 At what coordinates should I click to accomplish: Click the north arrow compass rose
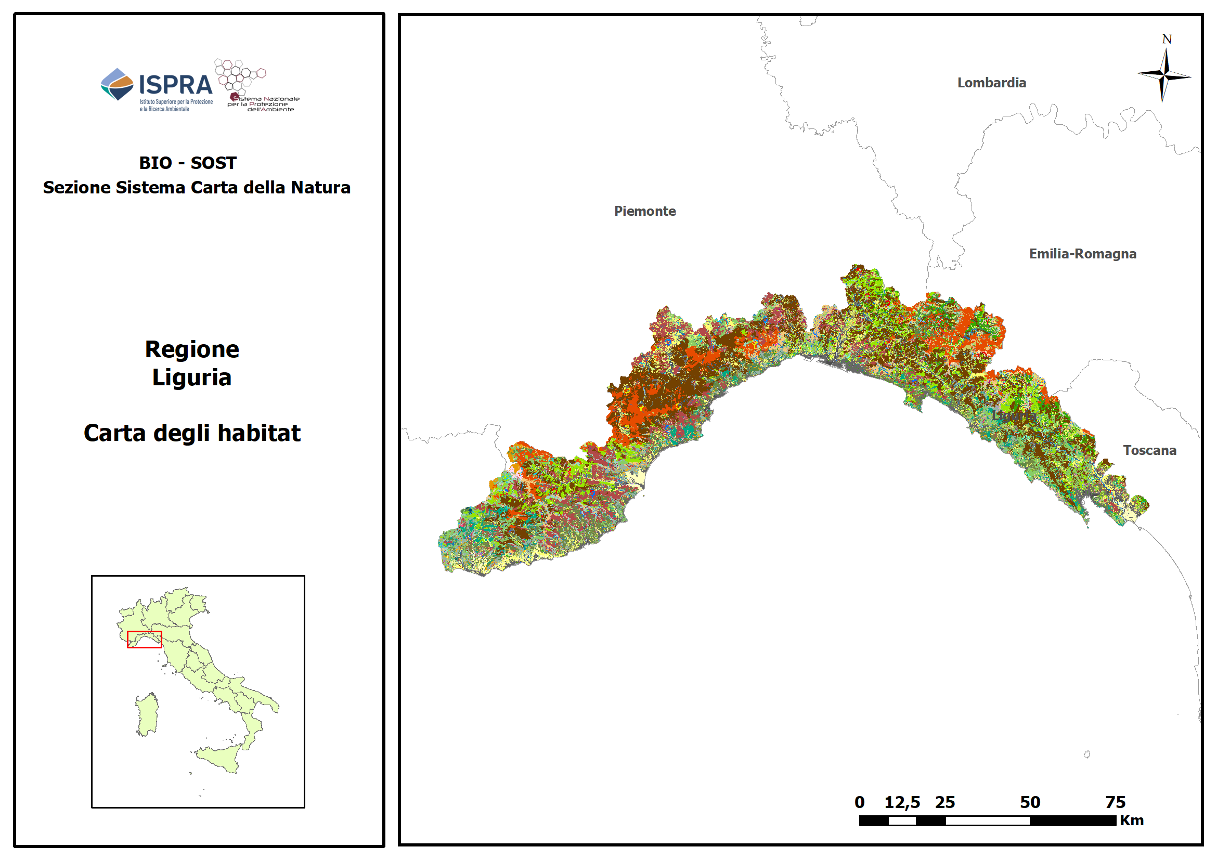1164,75
